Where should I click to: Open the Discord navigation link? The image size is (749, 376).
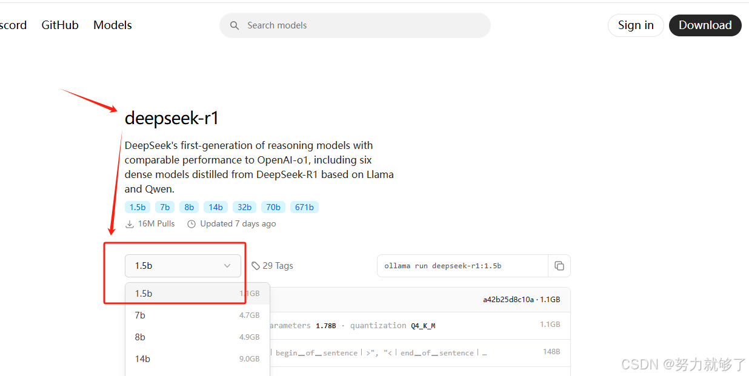click(13, 25)
